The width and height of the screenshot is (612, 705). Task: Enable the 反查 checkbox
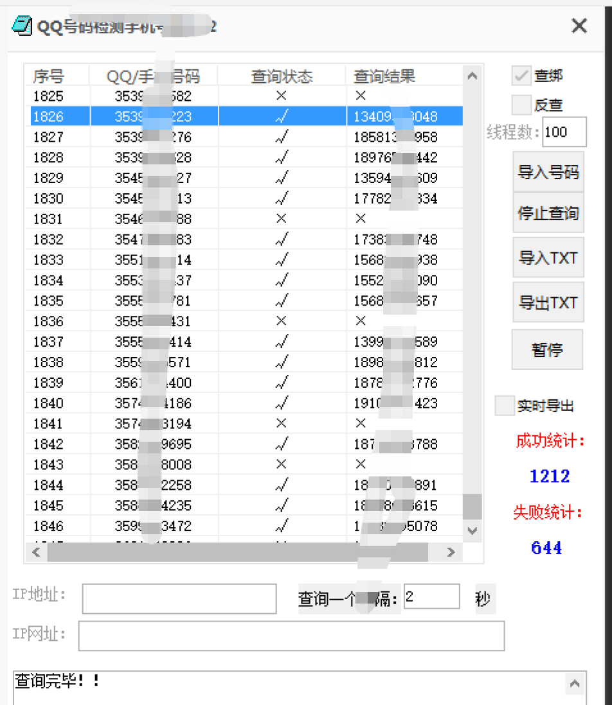point(521,105)
